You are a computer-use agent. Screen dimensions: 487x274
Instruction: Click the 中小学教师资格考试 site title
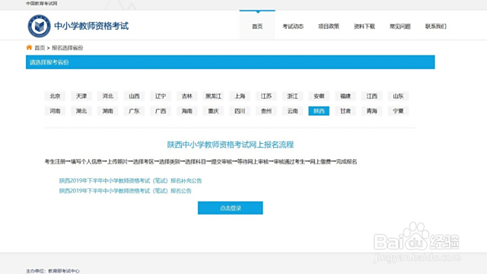click(91, 26)
